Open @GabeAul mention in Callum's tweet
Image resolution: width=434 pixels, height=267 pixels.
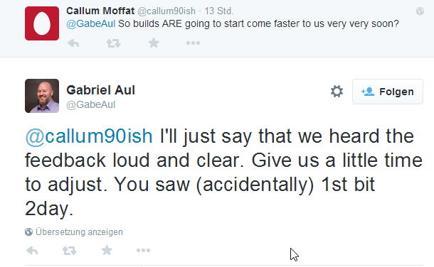[x=91, y=23]
